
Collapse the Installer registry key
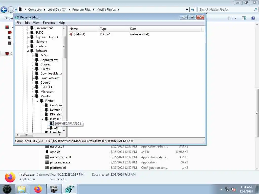point(42,119)
